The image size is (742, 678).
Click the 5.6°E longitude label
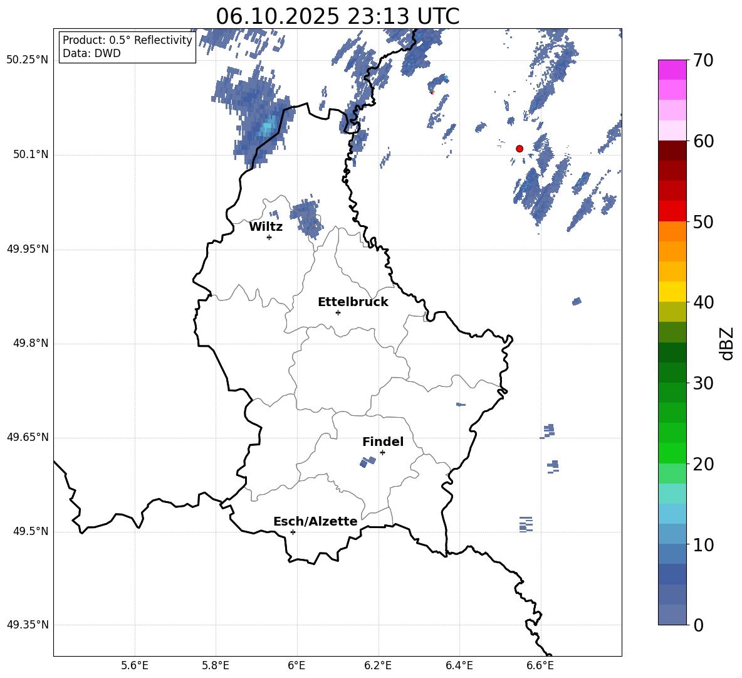click(x=135, y=666)
